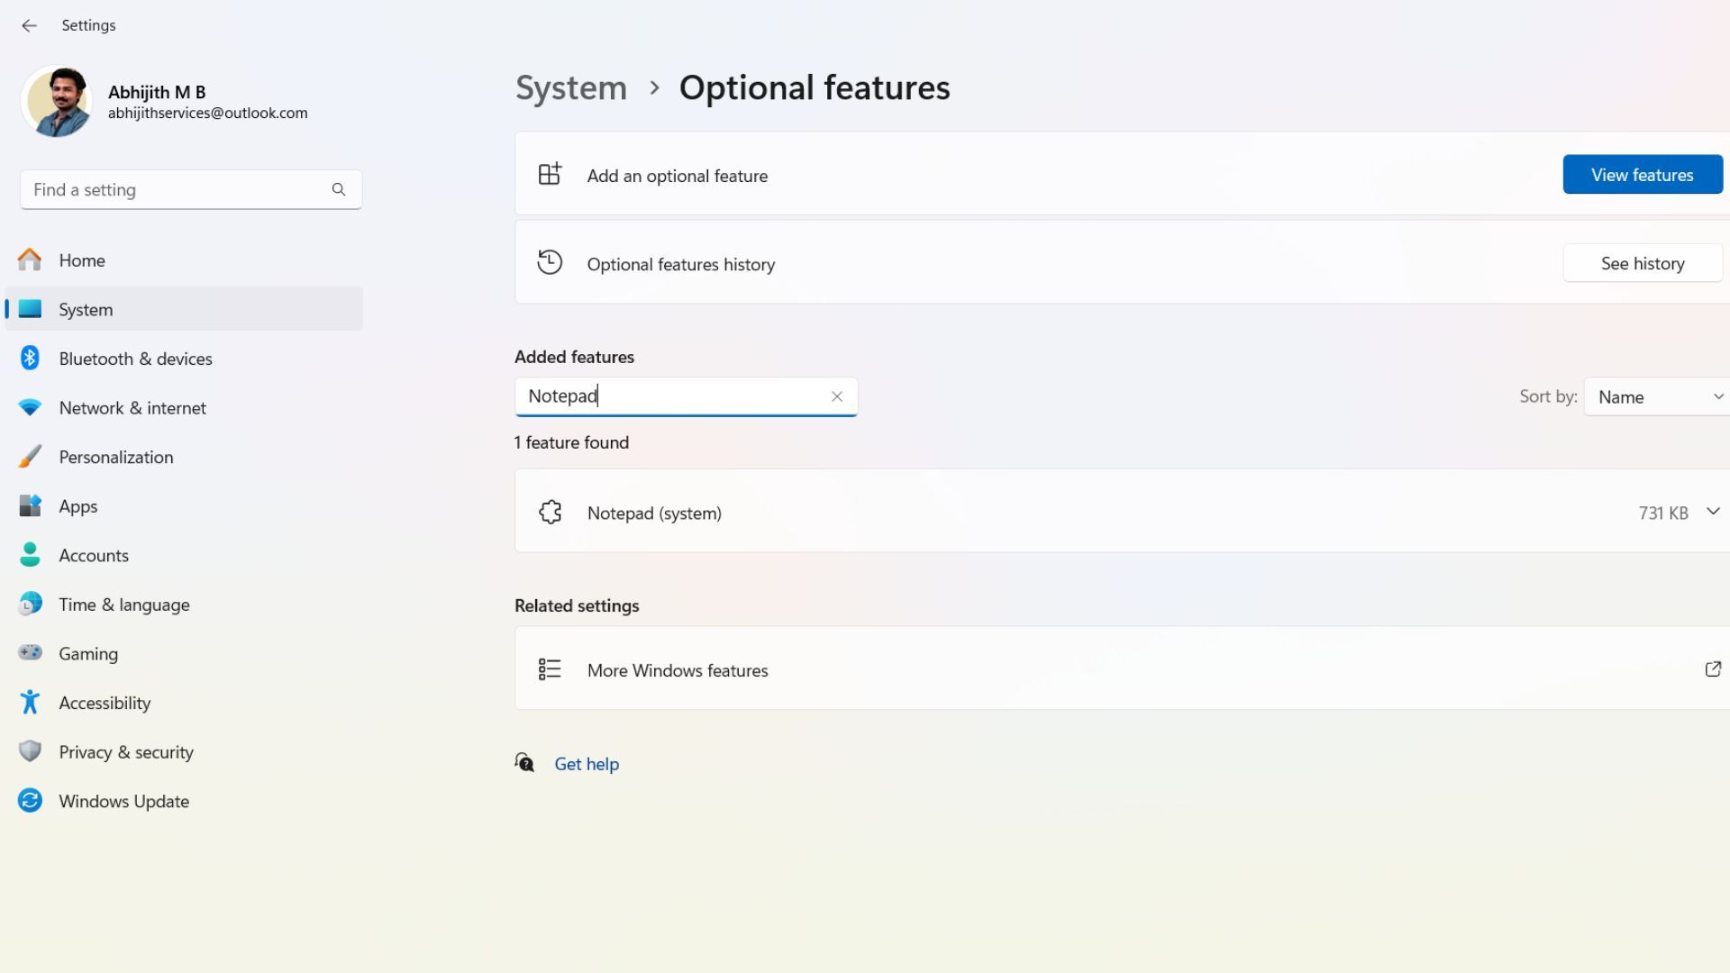Open Bluetooth & devices using its icon
The image size is (1730, 973).
(30, 358)
